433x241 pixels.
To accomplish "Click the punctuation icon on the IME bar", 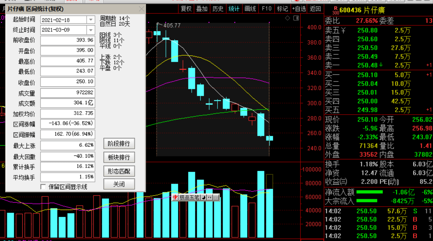I will [210, 197].
